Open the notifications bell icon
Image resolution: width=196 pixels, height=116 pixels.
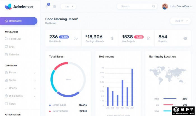(47, 6)
